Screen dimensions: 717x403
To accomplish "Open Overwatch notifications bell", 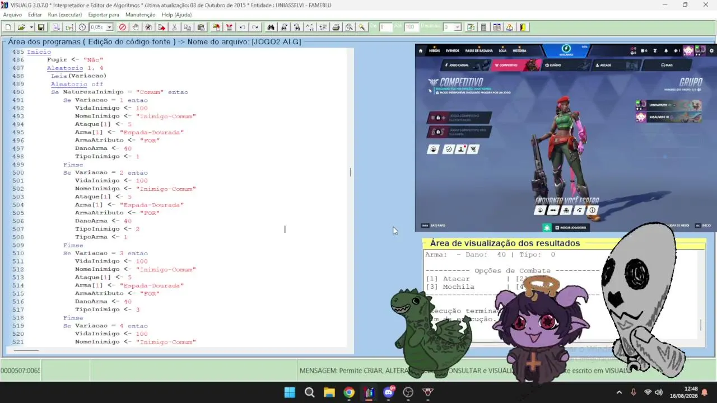I will pyautogui.click(x=666, y=50).
